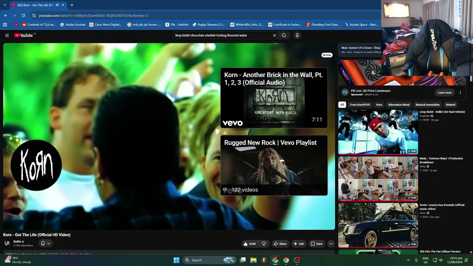The image size is (473, 266).
Task: Select the Korn filter chip
Action: tap(379, 105)
